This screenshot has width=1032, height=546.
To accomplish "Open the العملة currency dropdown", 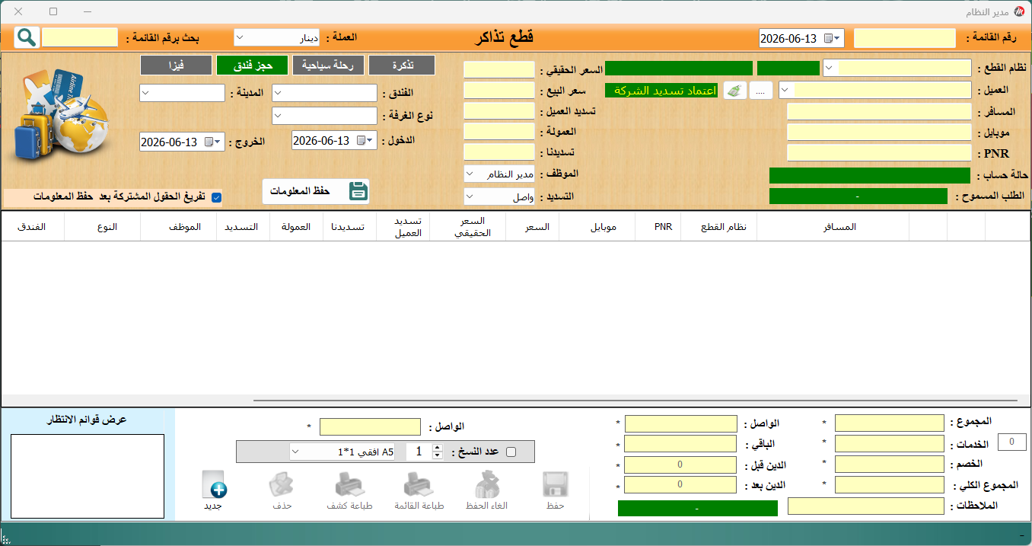I will [239, 37].
